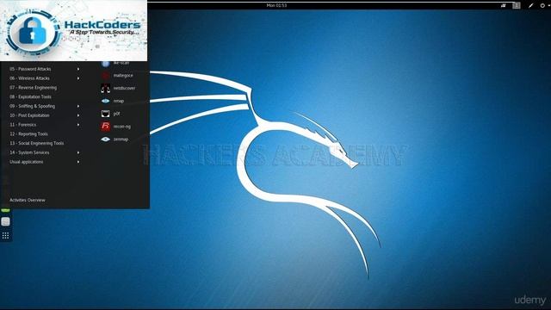Open the power system menu icon
The width and height of the screenshot is (551, 310).
click(x=542, y=5)
